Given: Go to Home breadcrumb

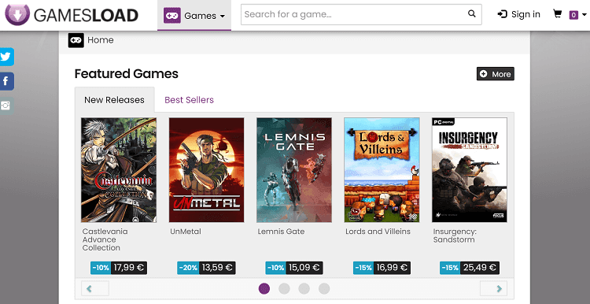Looking at the screenshot, I should 101,40.
